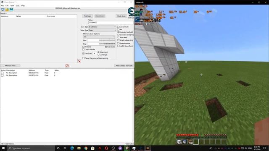Select first Minecraft hotbar slot item

[x=179, y=142]
